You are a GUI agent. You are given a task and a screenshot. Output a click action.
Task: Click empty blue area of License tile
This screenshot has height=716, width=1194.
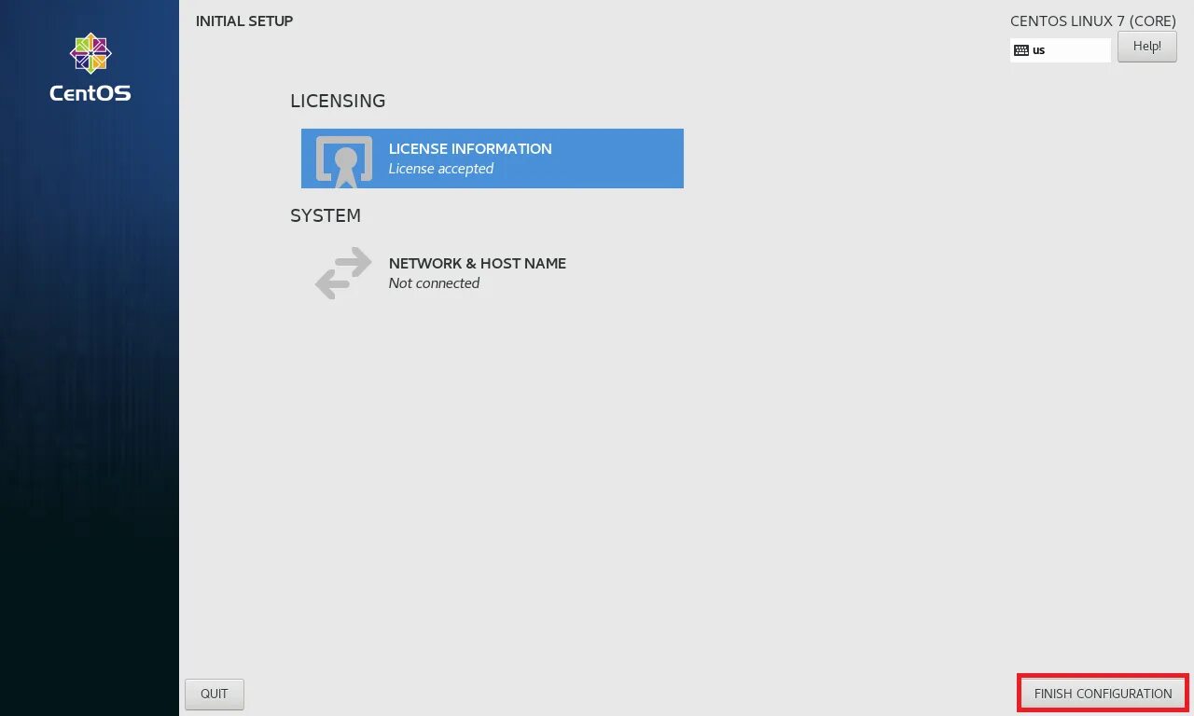[616, 158]
